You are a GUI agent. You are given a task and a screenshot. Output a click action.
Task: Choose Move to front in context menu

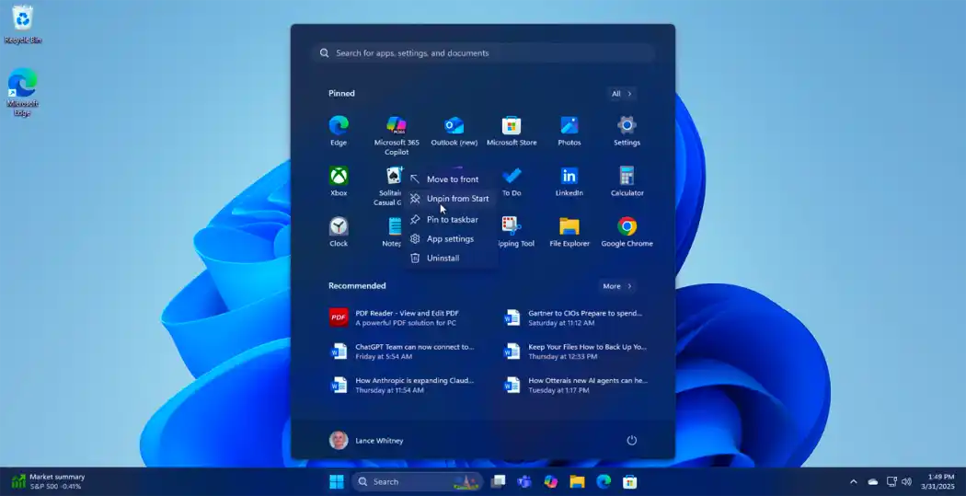pyautogui.click(x=451, y=179)
